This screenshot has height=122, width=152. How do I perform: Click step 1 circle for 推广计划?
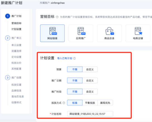point(8,16)
